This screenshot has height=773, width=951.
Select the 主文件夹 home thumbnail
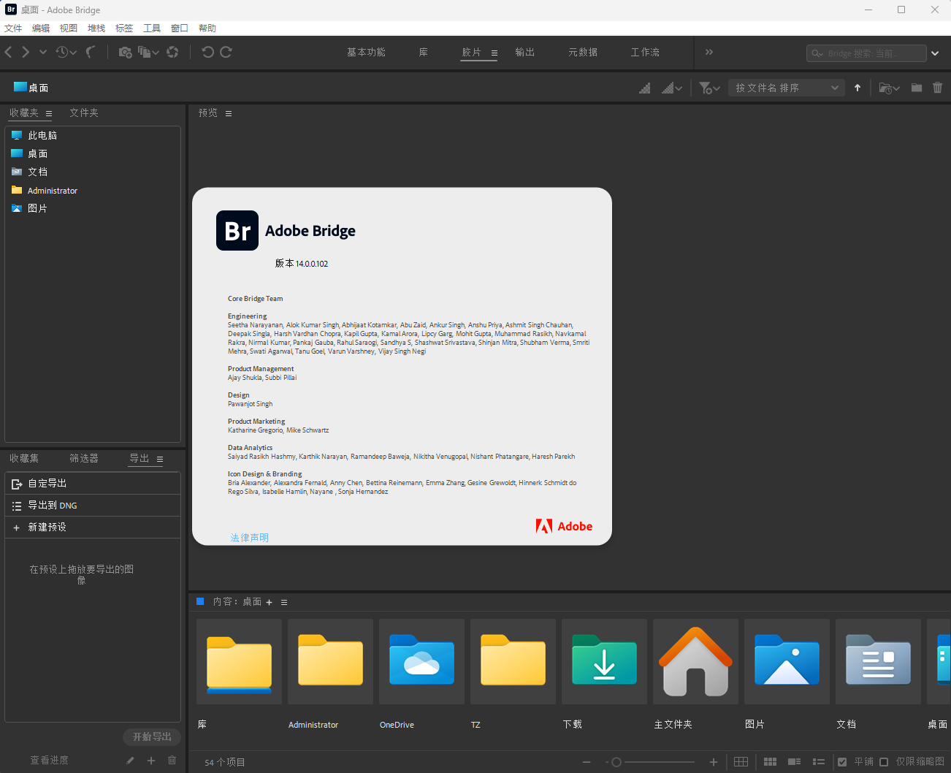695,662
